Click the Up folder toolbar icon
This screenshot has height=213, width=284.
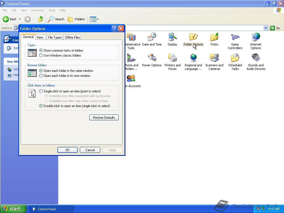click(x=41, y=19)
